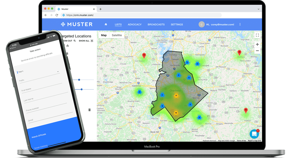The height and width of the screenshot is (161, 291).
Task: Expand the From dropdown on phone
Action: coord(58,72)
